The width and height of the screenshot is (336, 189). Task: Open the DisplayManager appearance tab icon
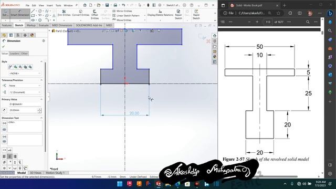coord(32,35)
